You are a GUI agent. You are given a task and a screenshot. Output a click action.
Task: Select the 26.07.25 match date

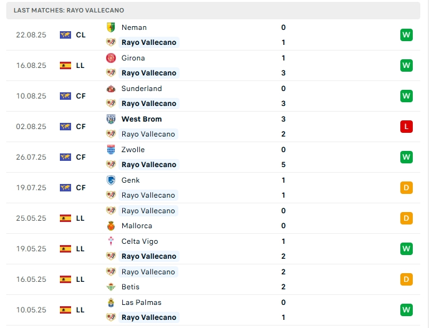pos(31,157)
